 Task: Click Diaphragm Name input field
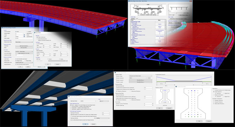(88, 101)
